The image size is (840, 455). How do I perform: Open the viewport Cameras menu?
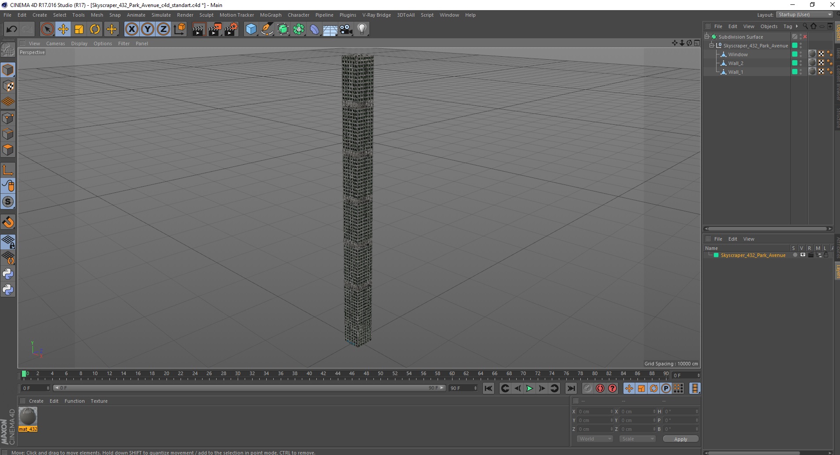[55, 43]
